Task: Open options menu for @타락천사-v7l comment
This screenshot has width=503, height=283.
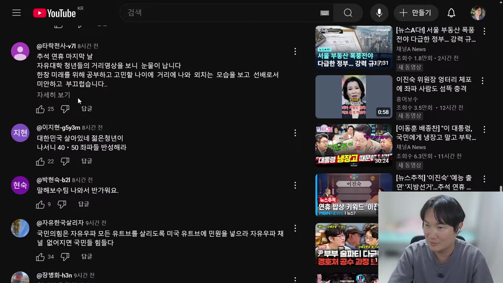Action: click(x=295, y=51)
